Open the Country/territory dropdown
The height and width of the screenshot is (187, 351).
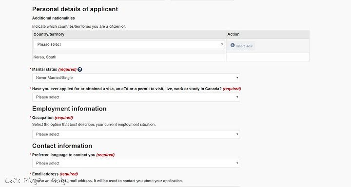click(129, 44)
